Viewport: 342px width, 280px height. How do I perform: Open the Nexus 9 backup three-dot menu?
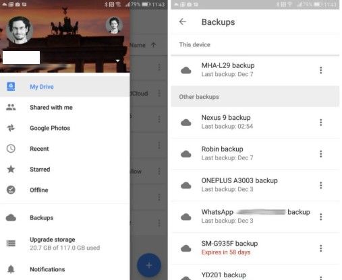(321, 123)
